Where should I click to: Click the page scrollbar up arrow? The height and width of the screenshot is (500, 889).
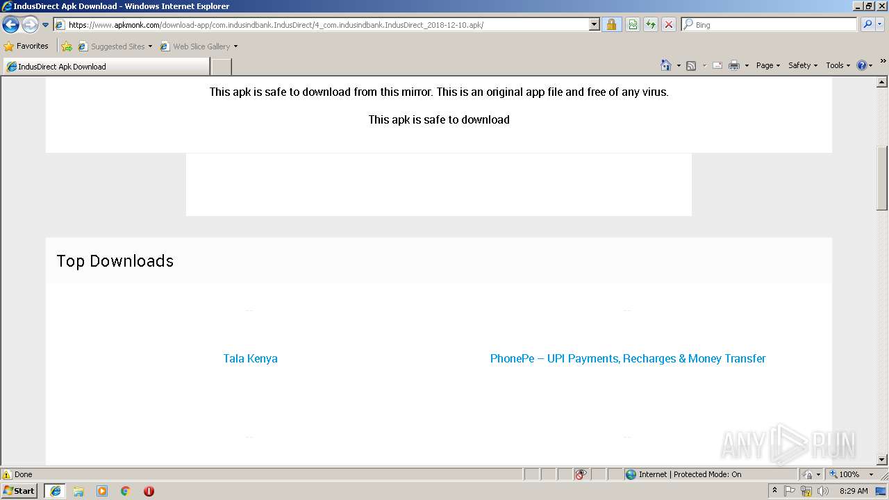(x=882, y=82)
